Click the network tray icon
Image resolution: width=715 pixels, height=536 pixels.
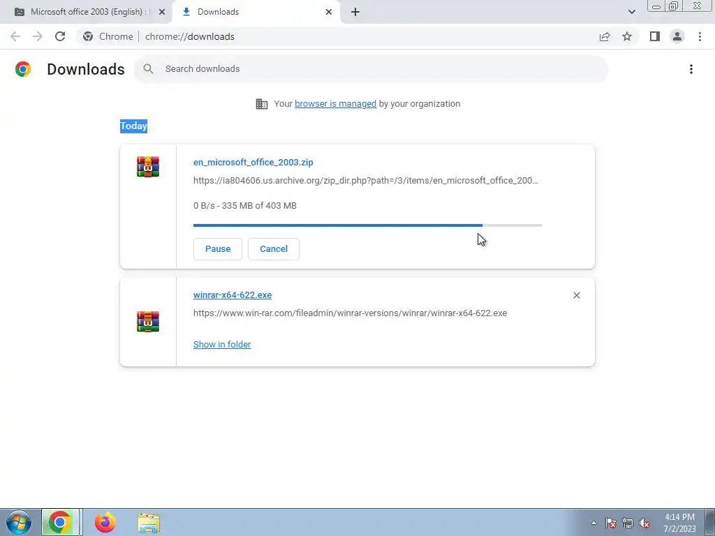coord(628,523)
